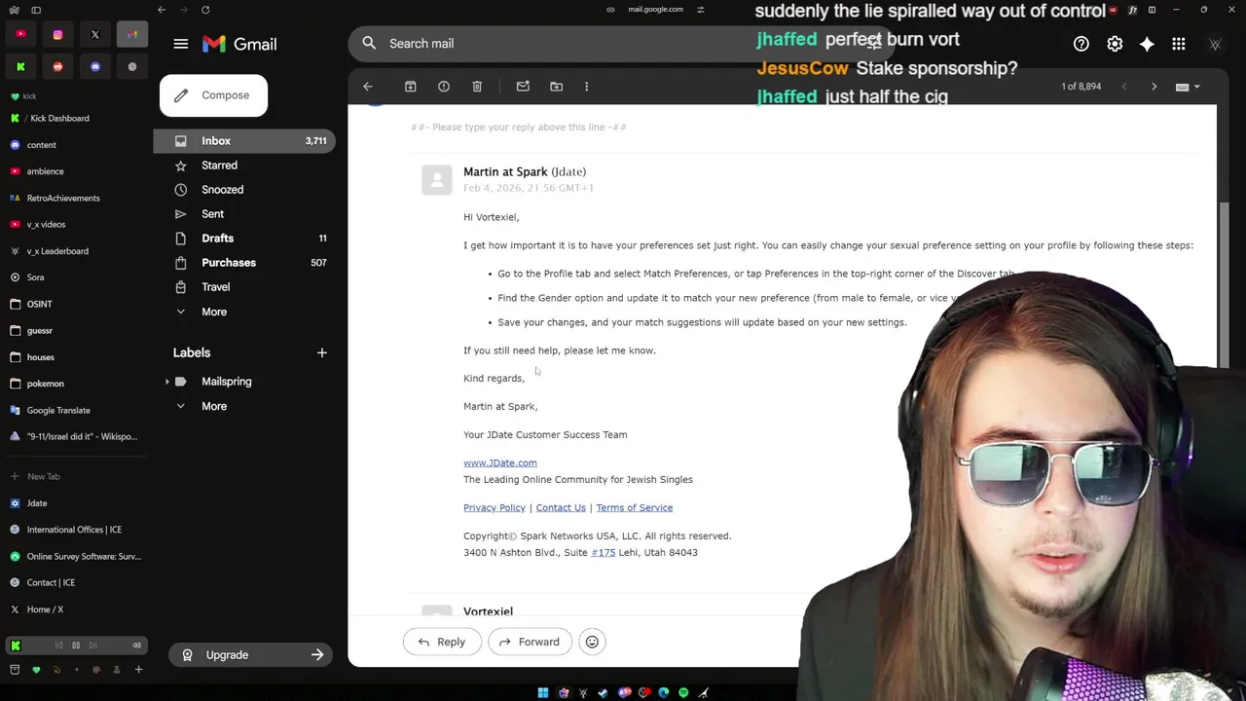Open Gemini sparkle assistant
The height and width of the screenshot is (701, 1246).
click(x=1147, y=44)
